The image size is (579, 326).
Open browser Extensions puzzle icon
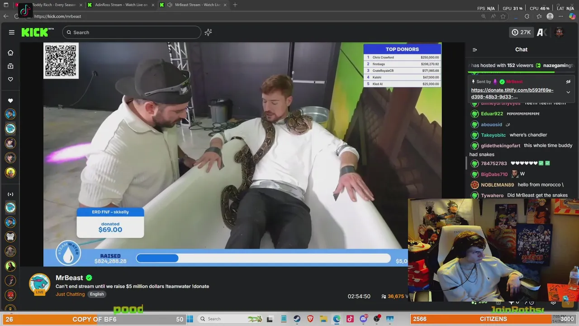[527, 16]
